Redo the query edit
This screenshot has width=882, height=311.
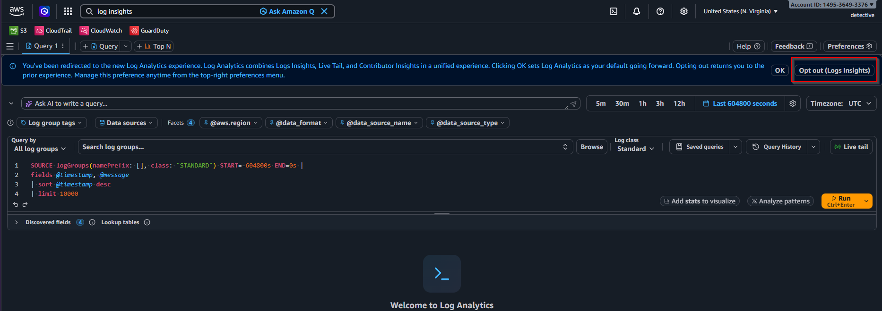tap(25, 204)
